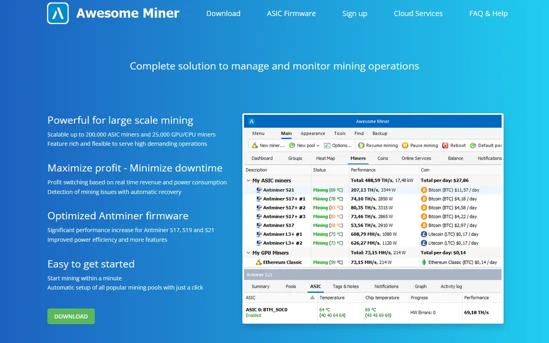
Task: Open the Download page from navigation
Action: coord(223,13)
